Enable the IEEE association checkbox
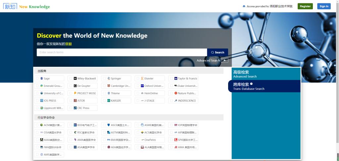This screenshot has height=161, width=339. (x=71, y=125)
